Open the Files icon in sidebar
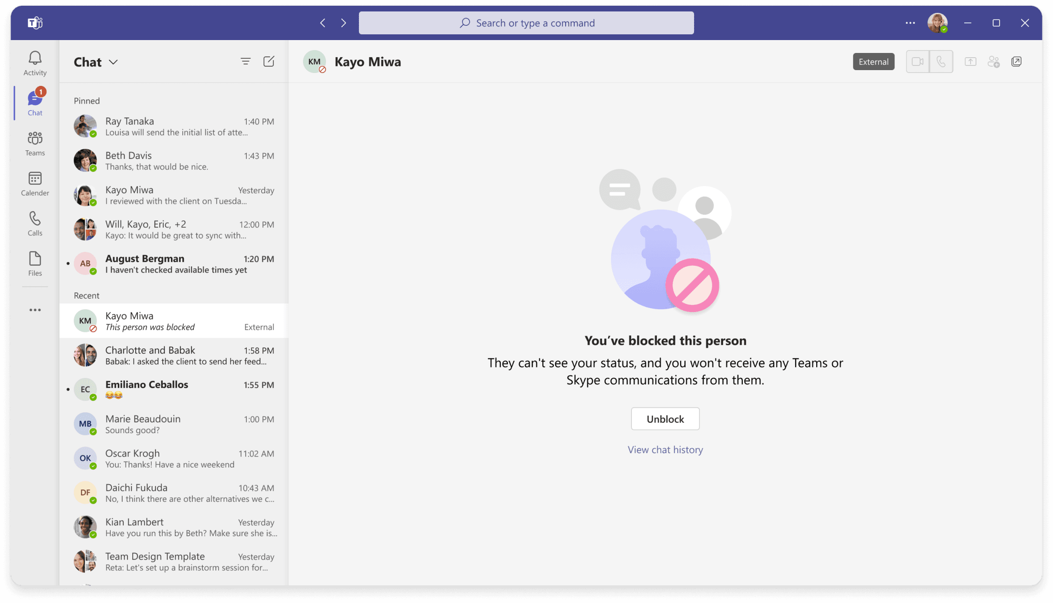This screenshot has height=603, width=1053. tap(35, 263)
